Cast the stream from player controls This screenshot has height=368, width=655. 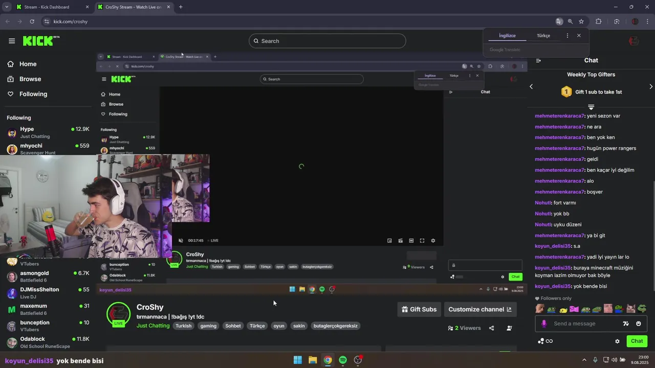click(400, 241)
